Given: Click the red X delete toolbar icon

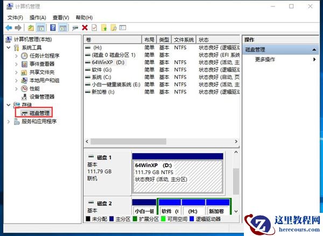Looking at the screenshot, I should coord(85,27).
